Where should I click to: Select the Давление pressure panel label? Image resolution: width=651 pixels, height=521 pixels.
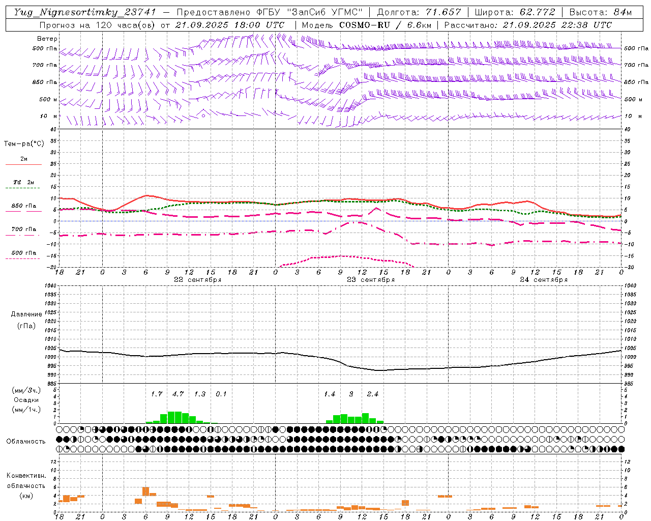[26, 314]
